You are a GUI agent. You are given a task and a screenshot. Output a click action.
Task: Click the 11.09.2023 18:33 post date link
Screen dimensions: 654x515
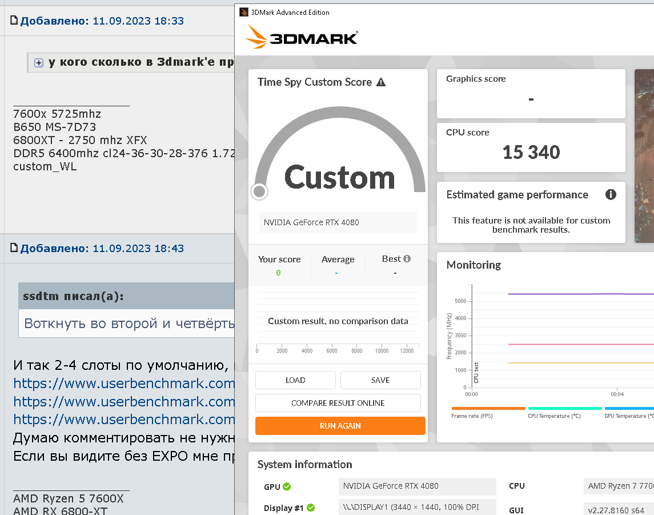point(138,21)
